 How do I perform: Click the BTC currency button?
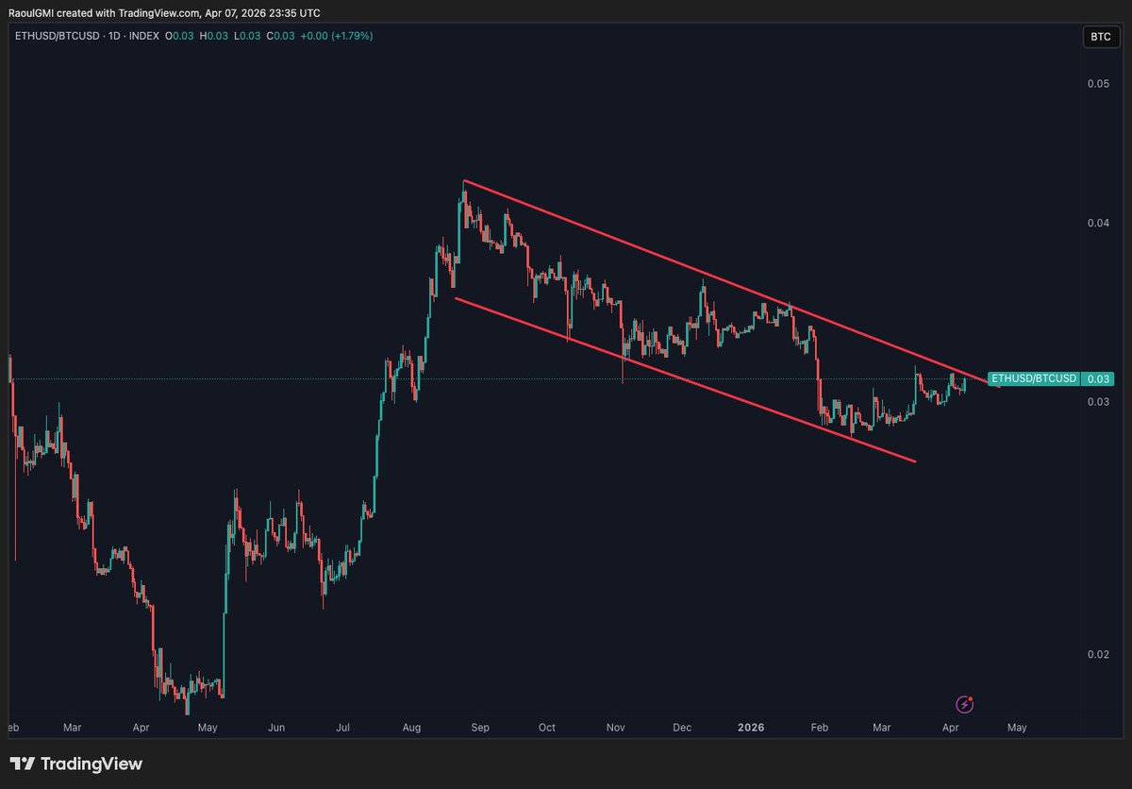point(1100,38)
